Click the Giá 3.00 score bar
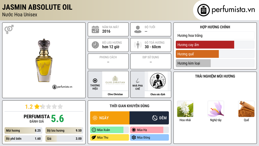The height and width of the screenshot is (146, 259). tap(64, 139)
